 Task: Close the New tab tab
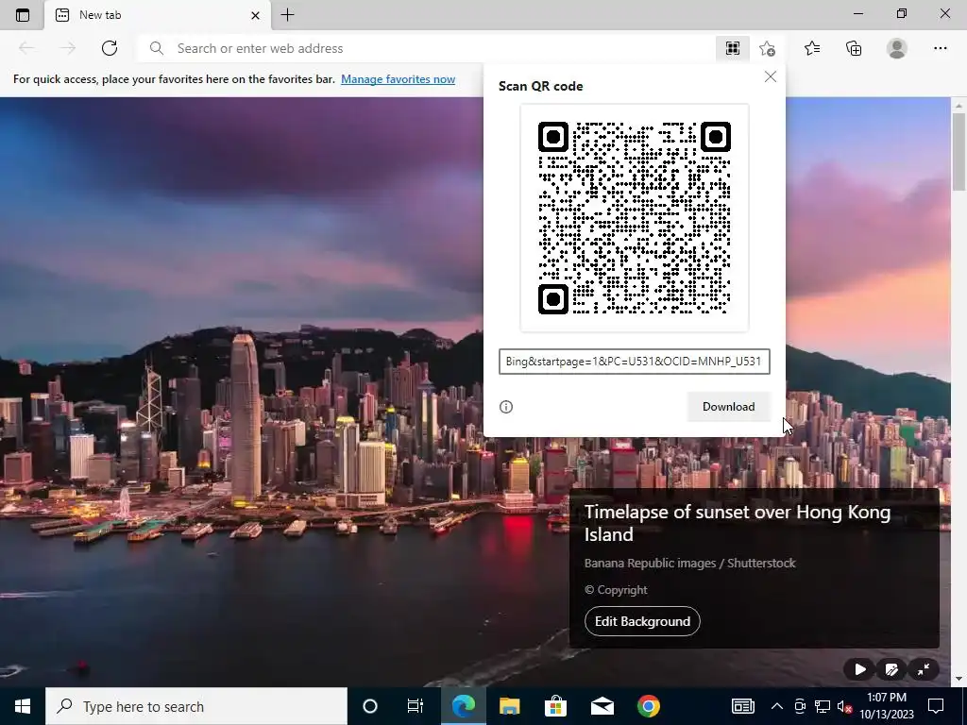tap(255, 15)
